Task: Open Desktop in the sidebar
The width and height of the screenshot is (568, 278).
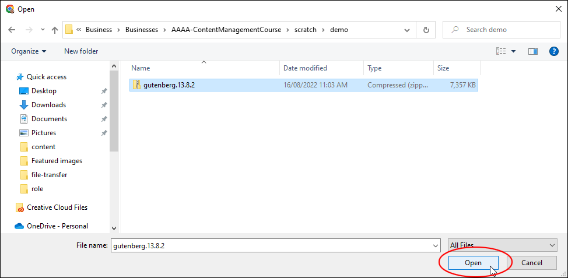Action: pos(44,91)
